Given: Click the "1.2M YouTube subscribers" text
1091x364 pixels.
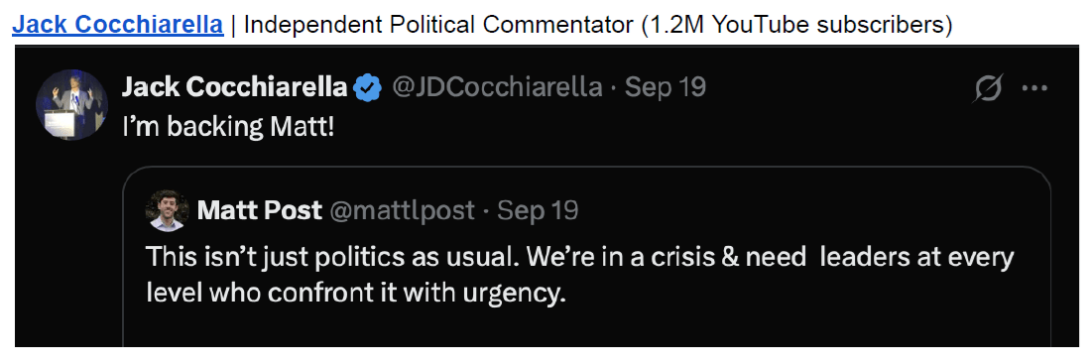Looking at the screenshot, I should click(793, 25).
